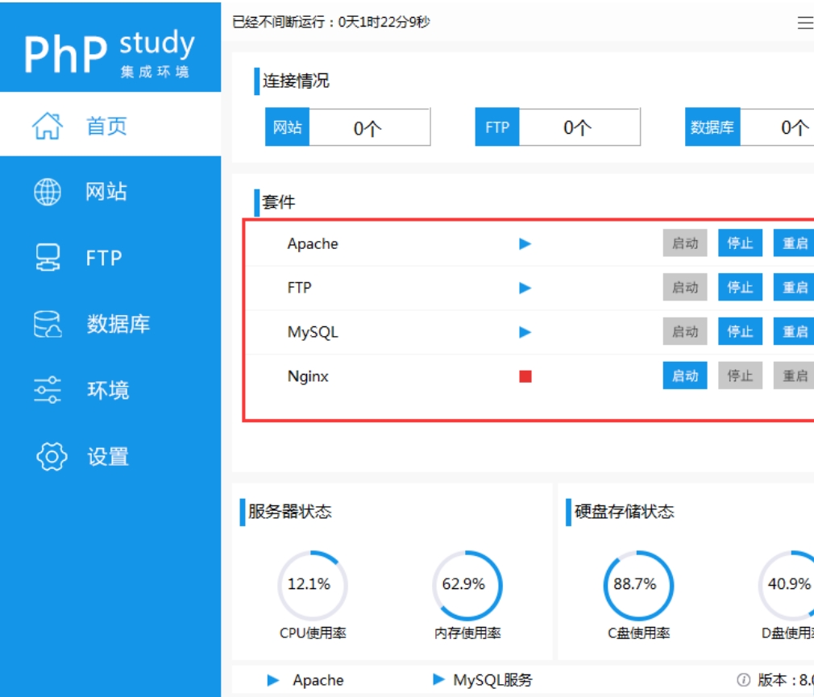Click the 启动 button for FTP
The height and width of the screenshot is (697, 814).
point(685,287)
